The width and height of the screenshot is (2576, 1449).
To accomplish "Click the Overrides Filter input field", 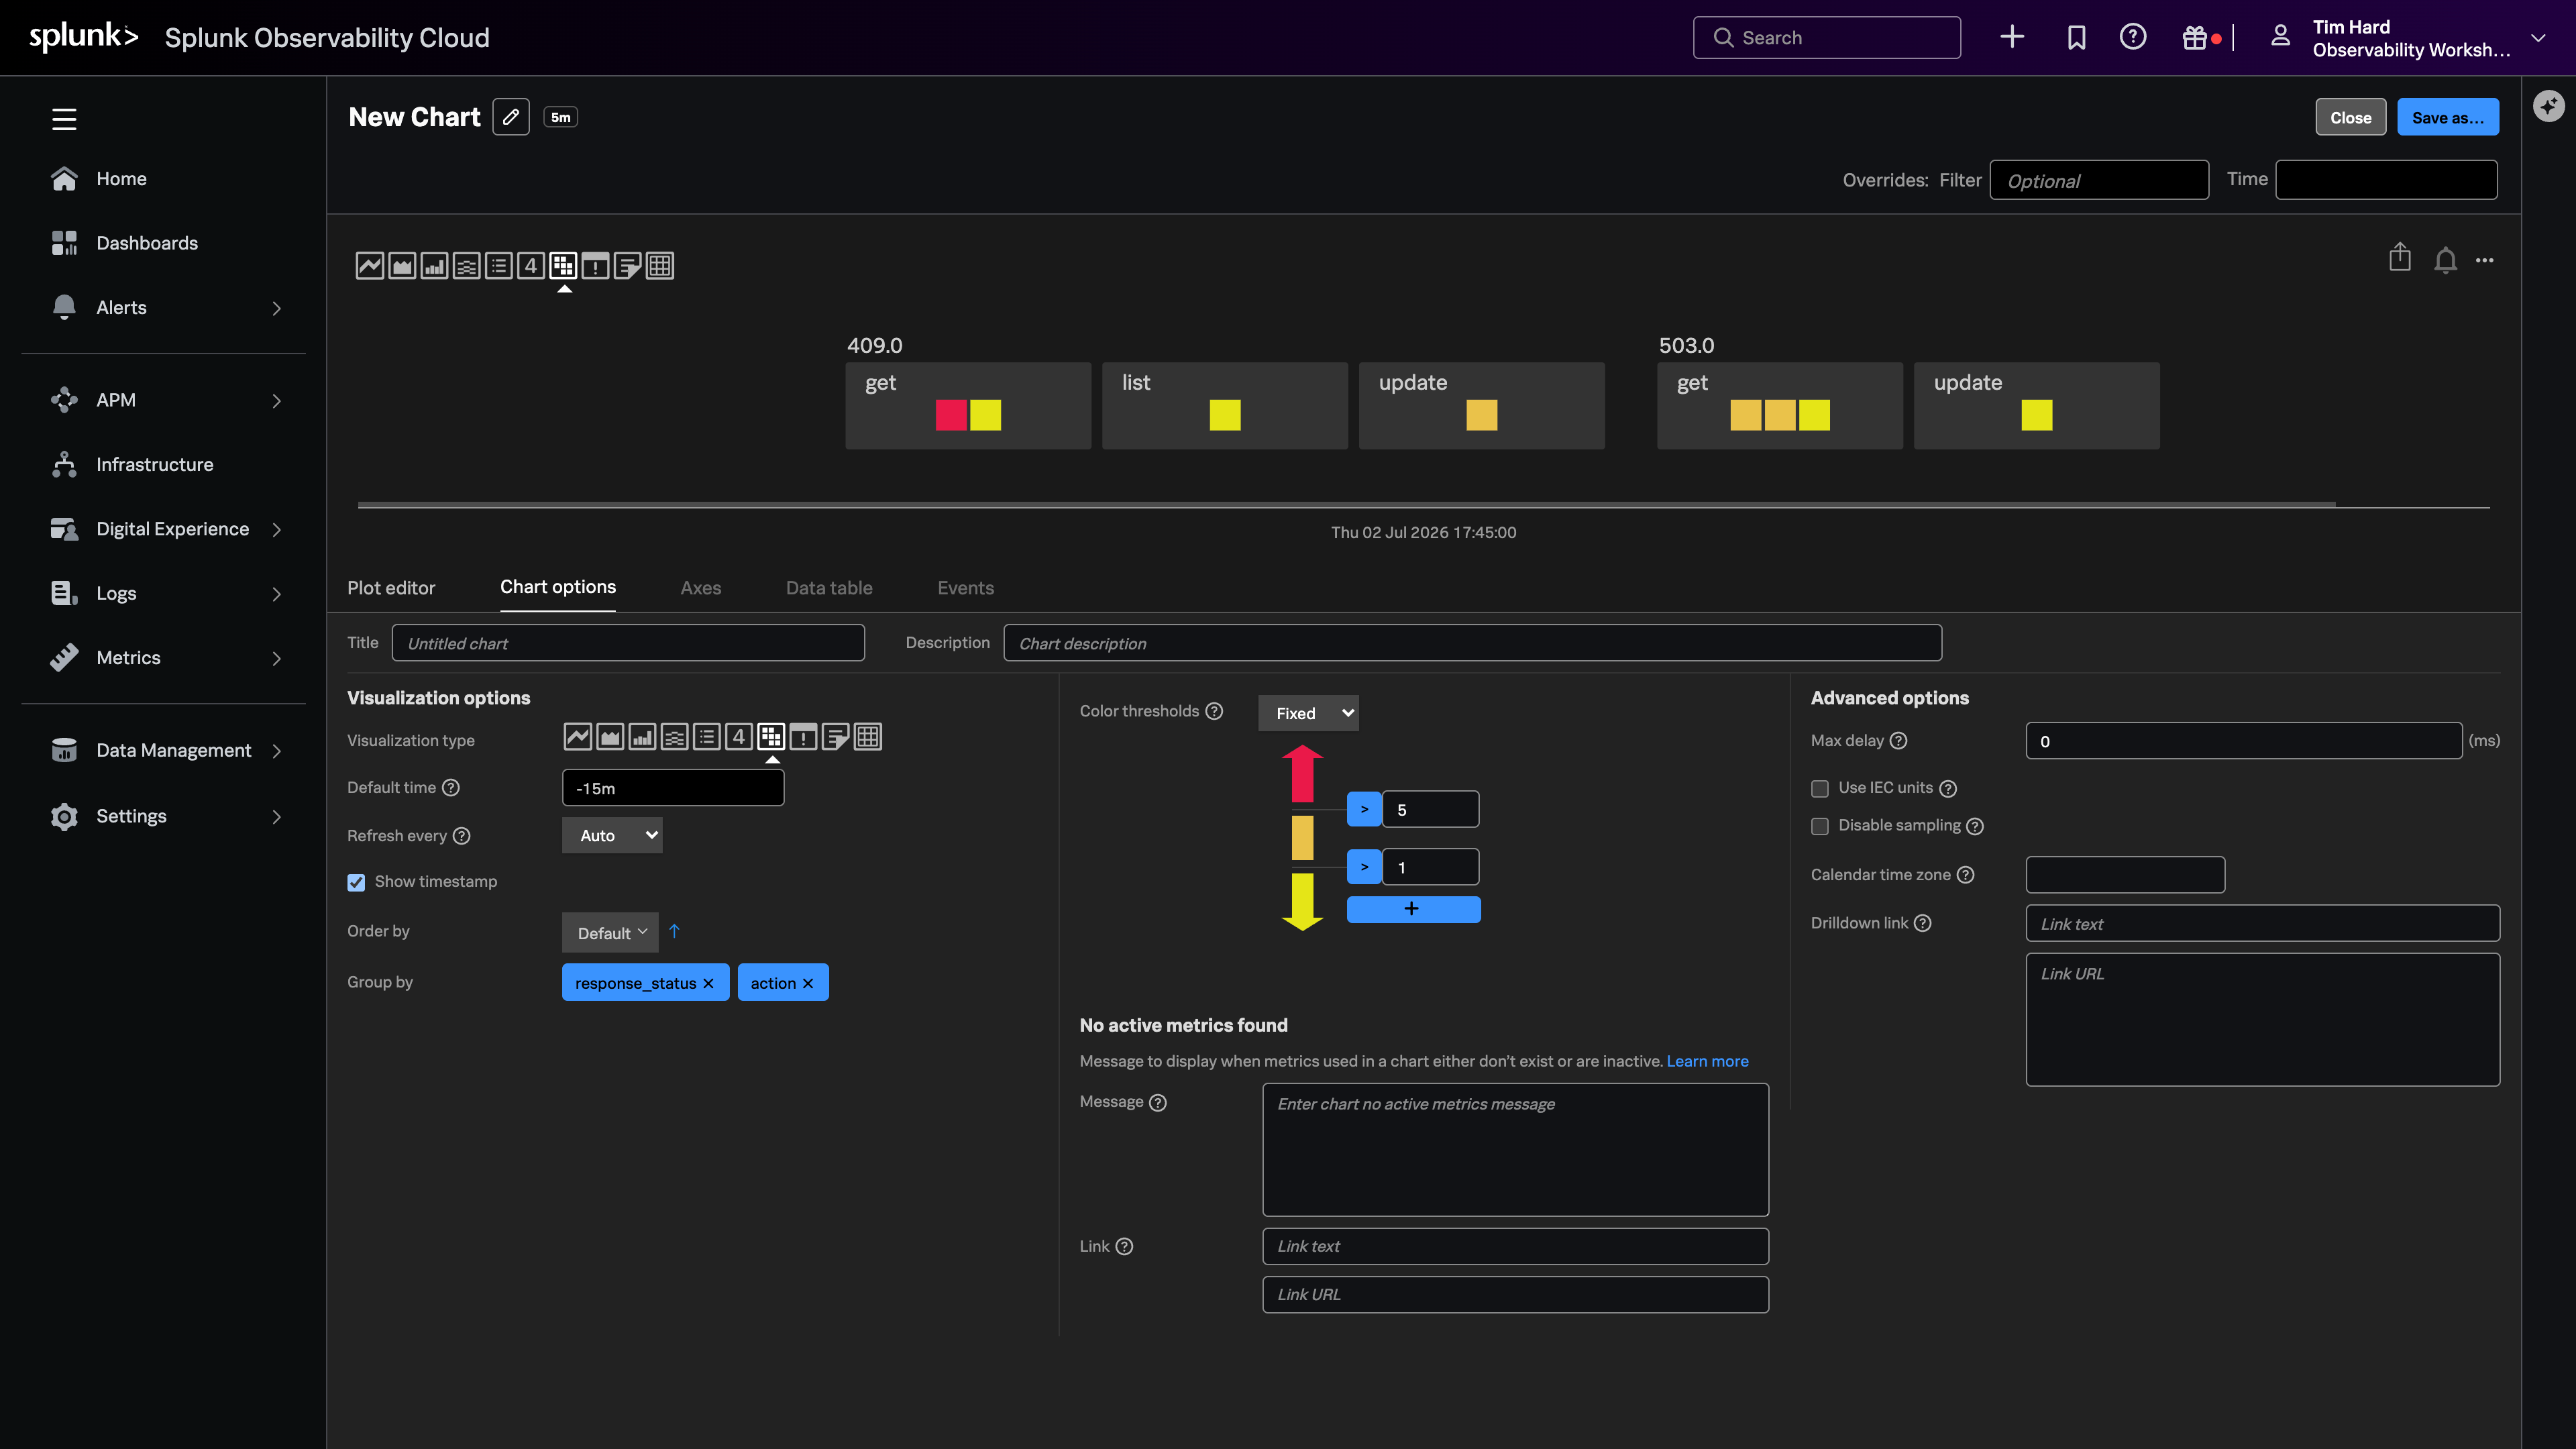I will click(2099, 180).
